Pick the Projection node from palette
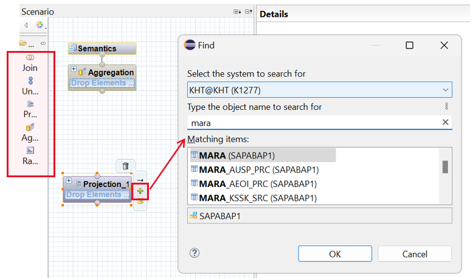Viewport: 473px width, 278px height. [30, 109]
